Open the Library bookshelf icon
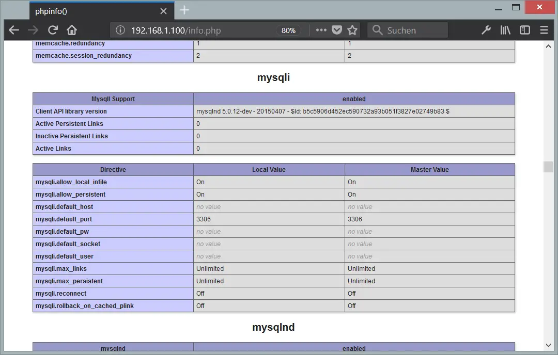558x355 pixels. click(505, 30)
